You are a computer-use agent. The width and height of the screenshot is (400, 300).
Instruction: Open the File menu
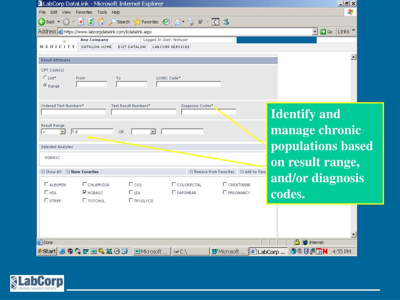pyautogui.click(x=42, y=12)
